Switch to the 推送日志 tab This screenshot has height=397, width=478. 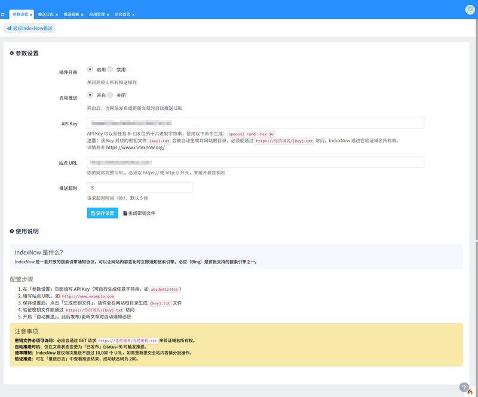coord(46,14)
